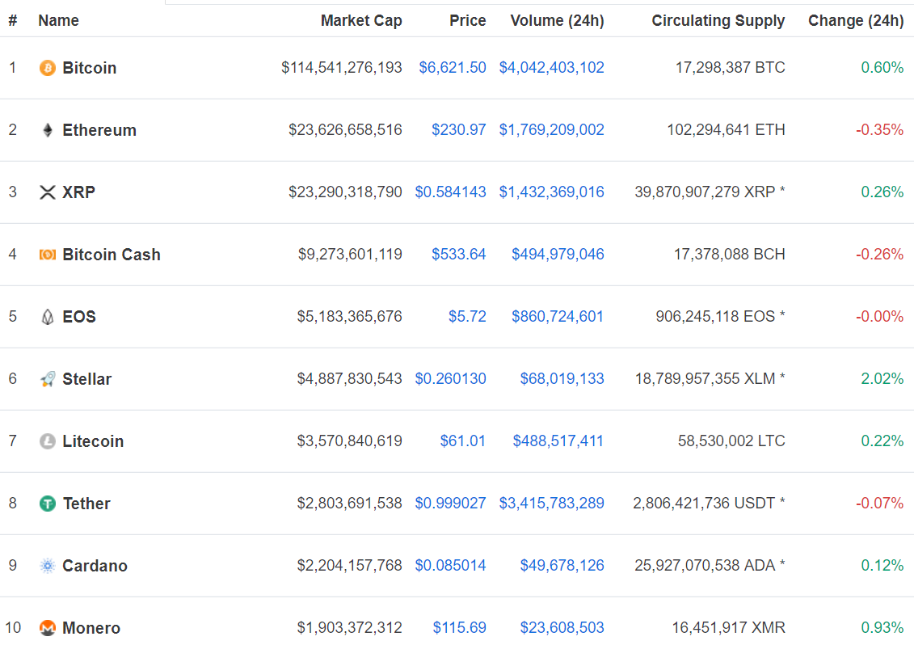Screen dimensions: 914x645
Task: Click Cardano volume $49,678,126
Action: [562, 566]
